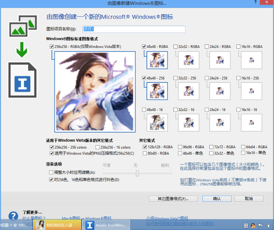Click the flag icon in the system tray
The height and width of the screenshot is (230, 274).
[x=260, y=226]
